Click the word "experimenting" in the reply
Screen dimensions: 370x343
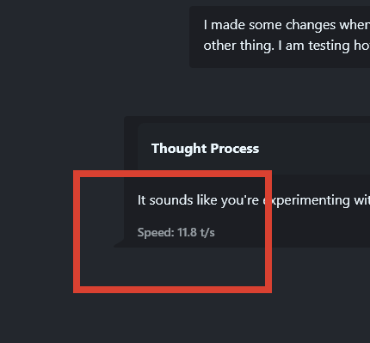[x=306, y=200]
